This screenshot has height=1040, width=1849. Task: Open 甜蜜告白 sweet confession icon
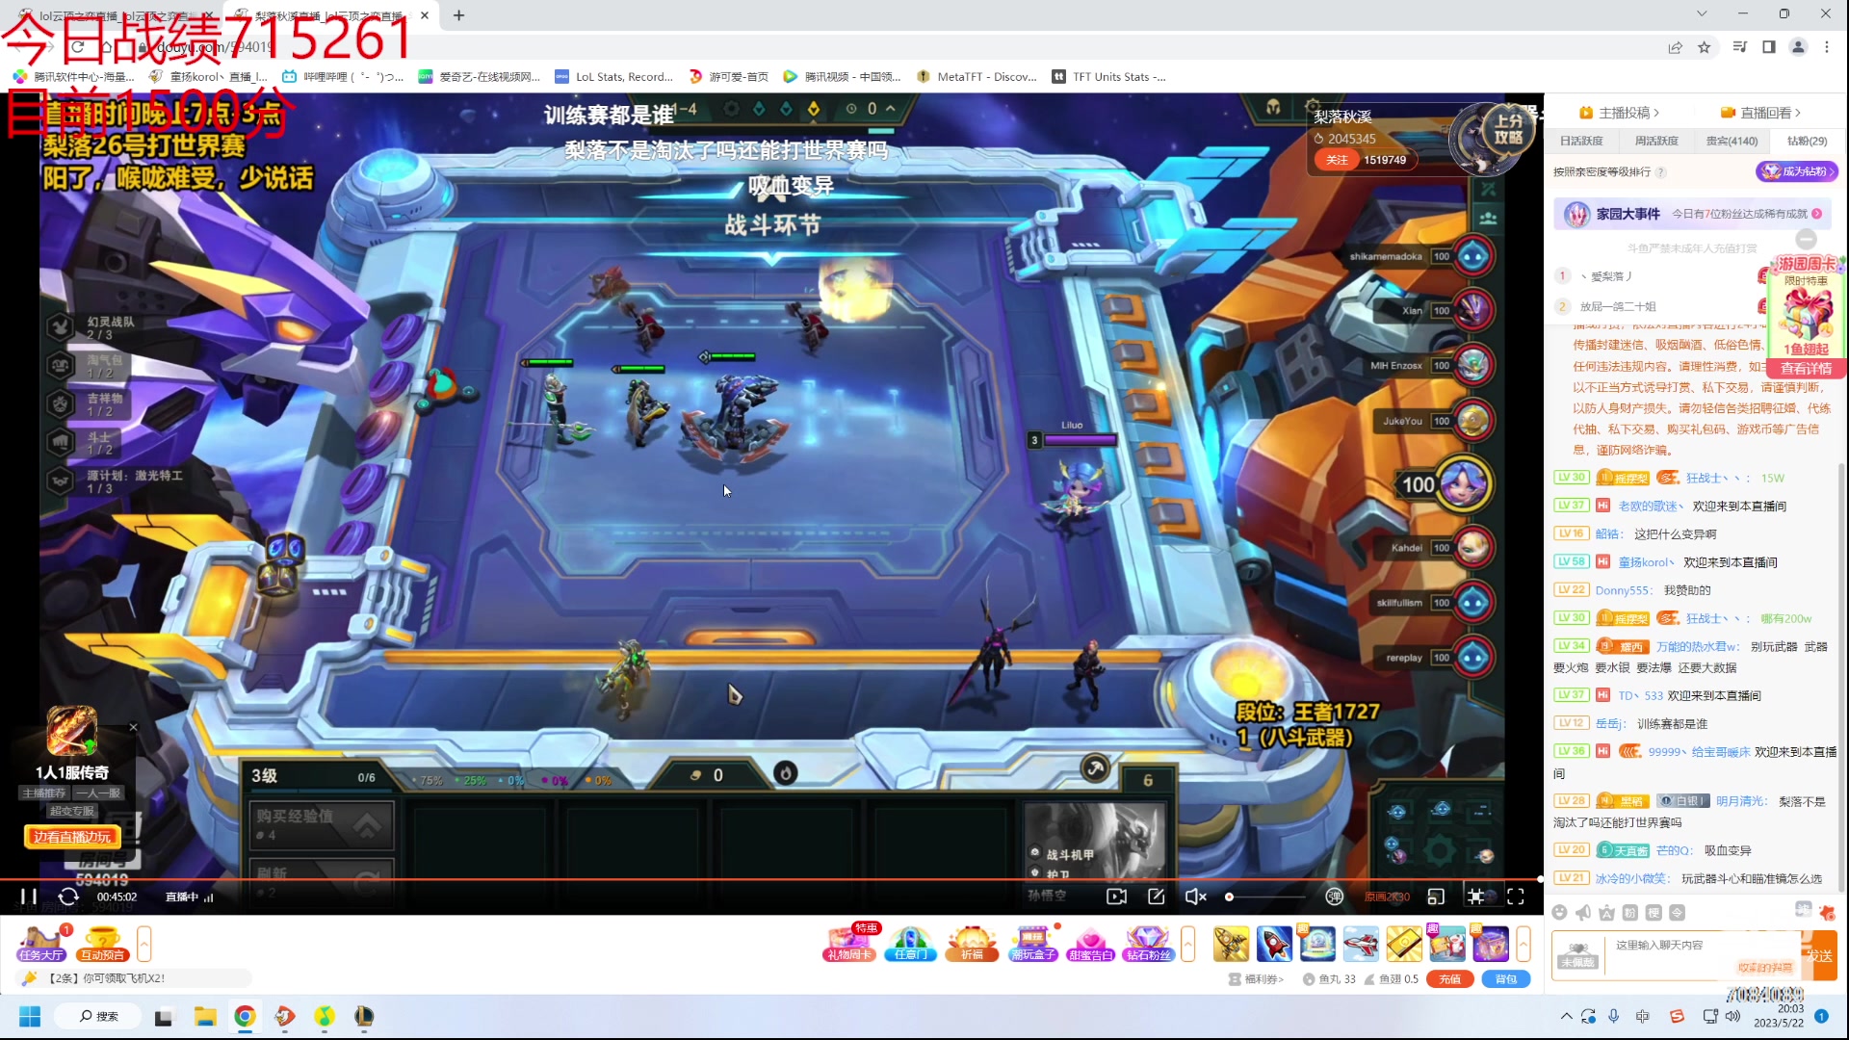pyautogui.click(x=1090, y=944)
